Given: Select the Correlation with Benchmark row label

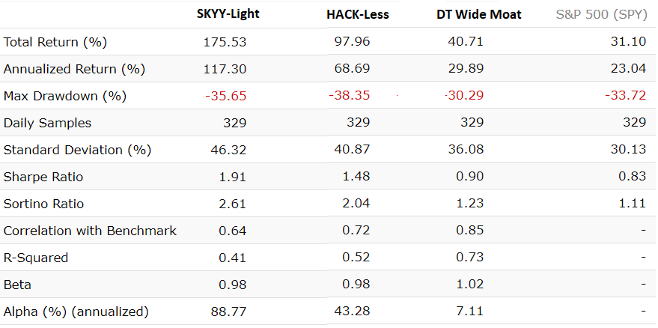Looking at the screenshot, I should pos(90,231).
